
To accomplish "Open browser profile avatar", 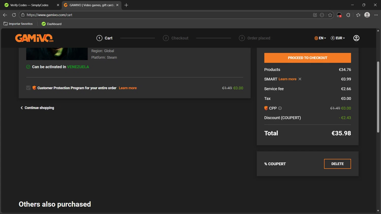I will [367, 15].
